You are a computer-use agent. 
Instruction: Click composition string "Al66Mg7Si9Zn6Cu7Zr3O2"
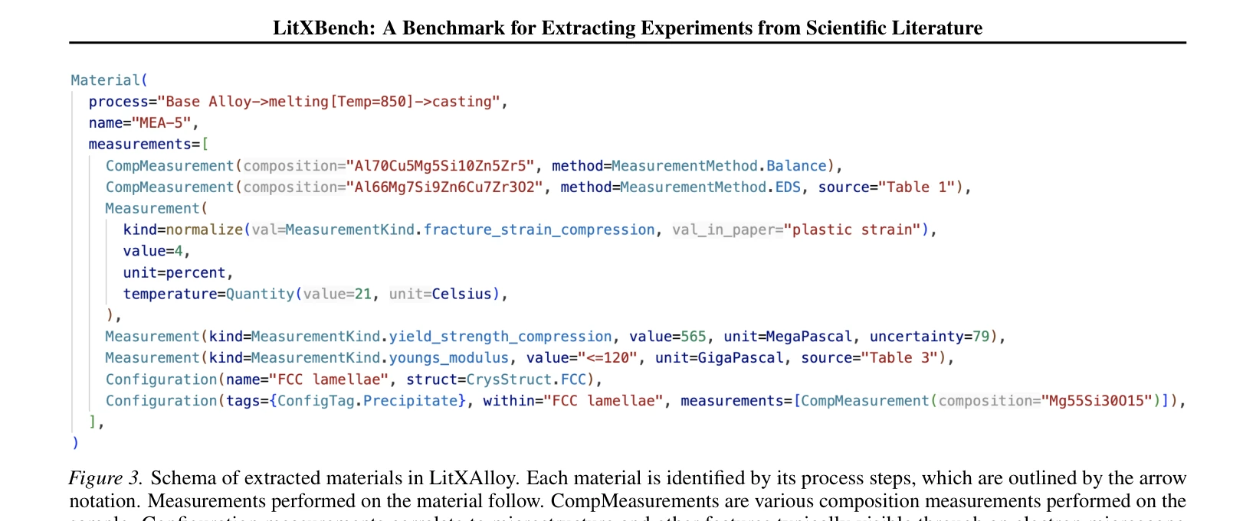tap(444, 187)
